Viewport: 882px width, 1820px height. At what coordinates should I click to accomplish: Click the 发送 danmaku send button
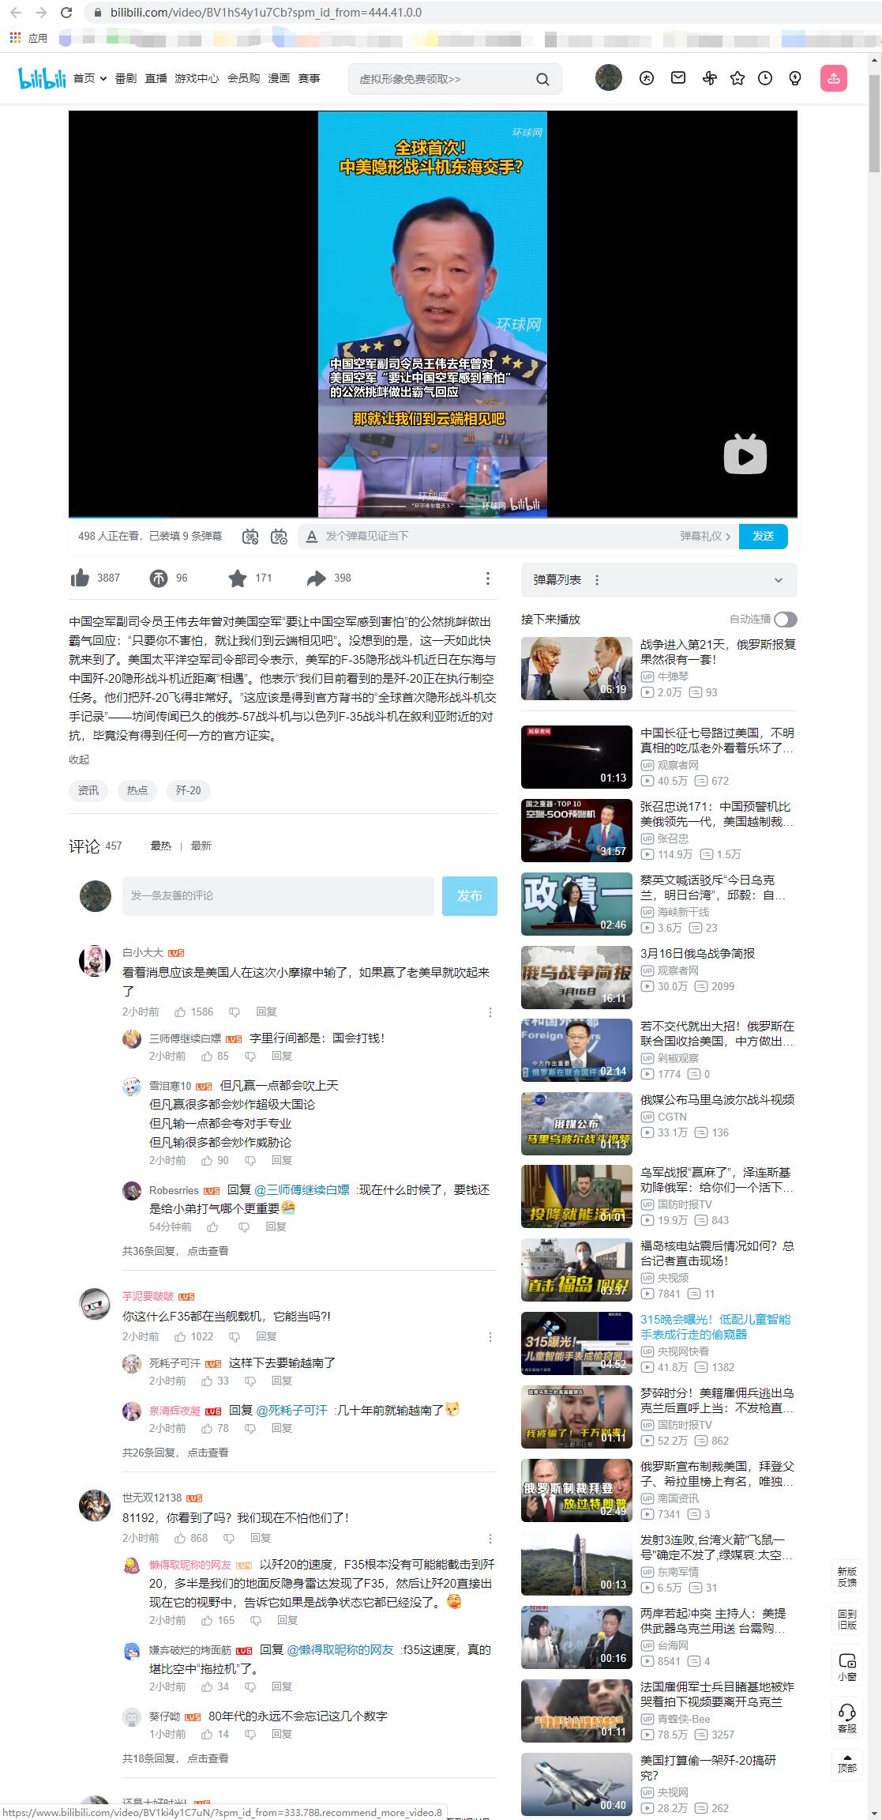coord(763,536)
